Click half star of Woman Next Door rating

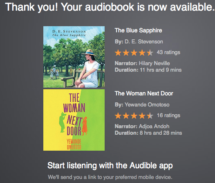[x=150, y=116]
